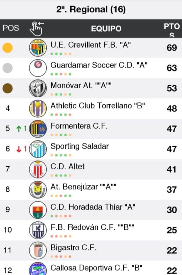The image size is (182, 275).
Task: Select the C.D. Altet crest
Action: pyautogui.click(x=38, y=169)
